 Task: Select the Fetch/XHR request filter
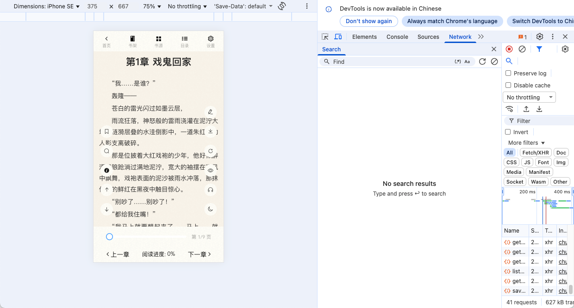tap(535, 152)
